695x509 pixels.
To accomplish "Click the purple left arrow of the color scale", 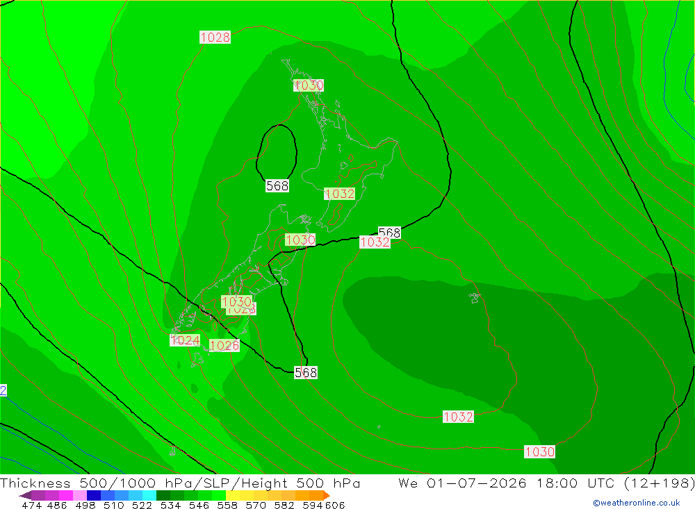I will [25, 495].
